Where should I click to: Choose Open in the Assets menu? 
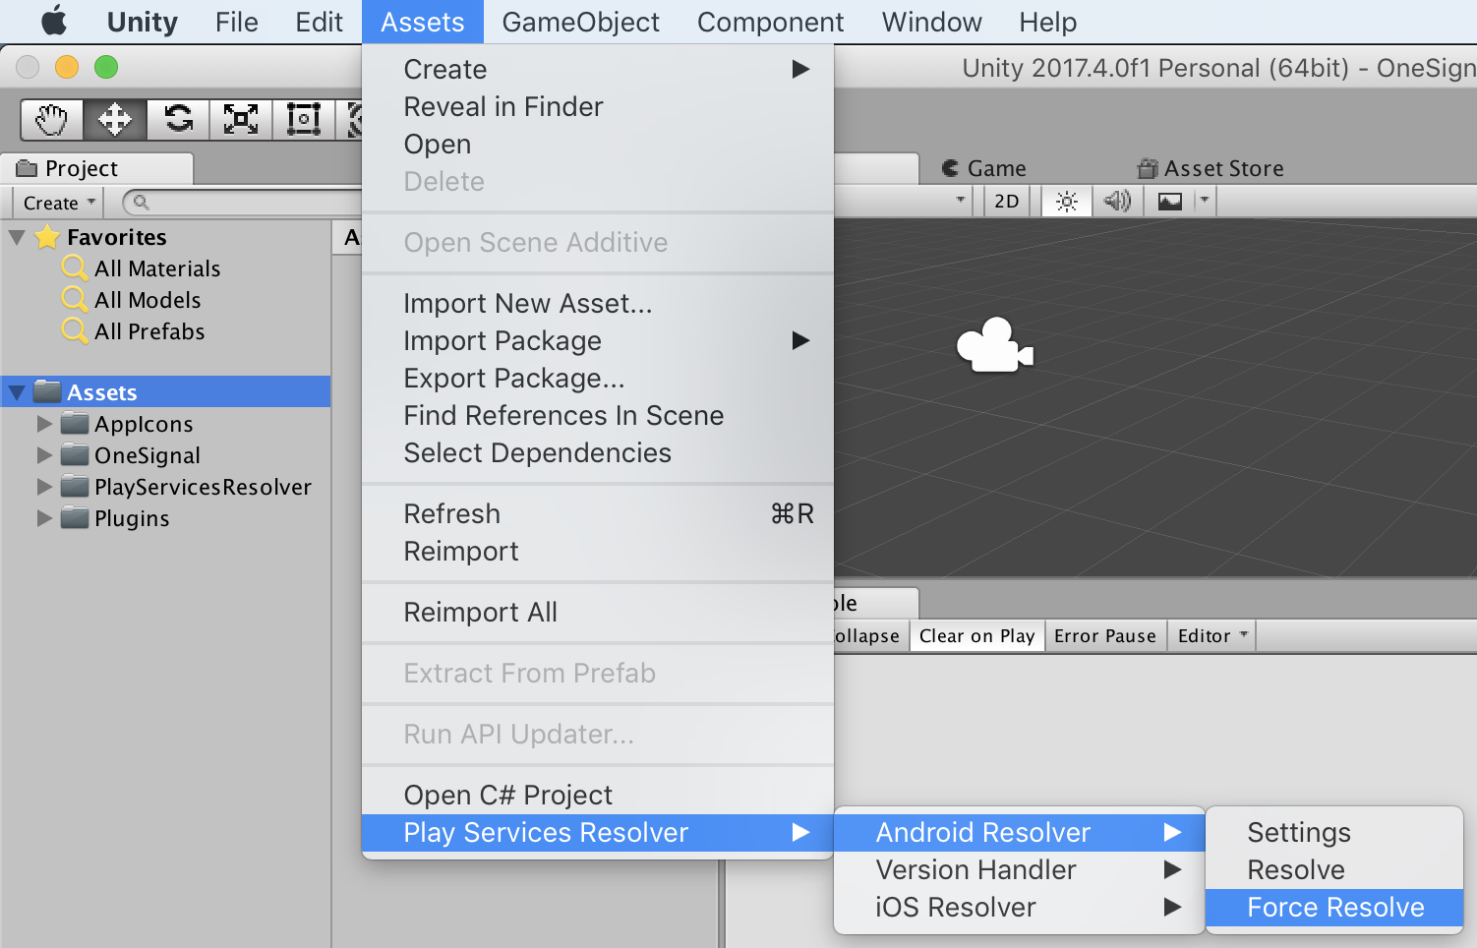(x=598, y=144)
